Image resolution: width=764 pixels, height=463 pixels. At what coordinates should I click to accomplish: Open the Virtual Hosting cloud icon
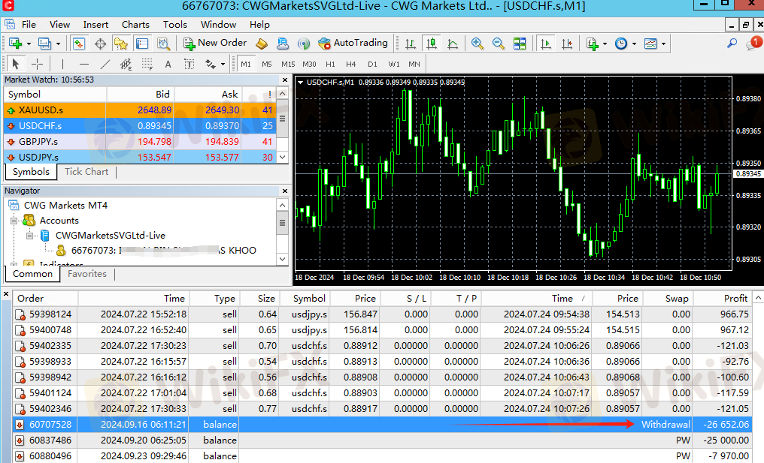283,44
